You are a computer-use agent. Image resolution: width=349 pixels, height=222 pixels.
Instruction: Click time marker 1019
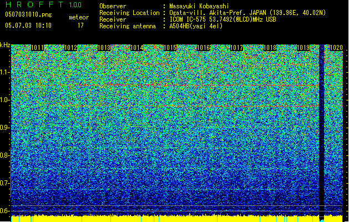(303, 48)
